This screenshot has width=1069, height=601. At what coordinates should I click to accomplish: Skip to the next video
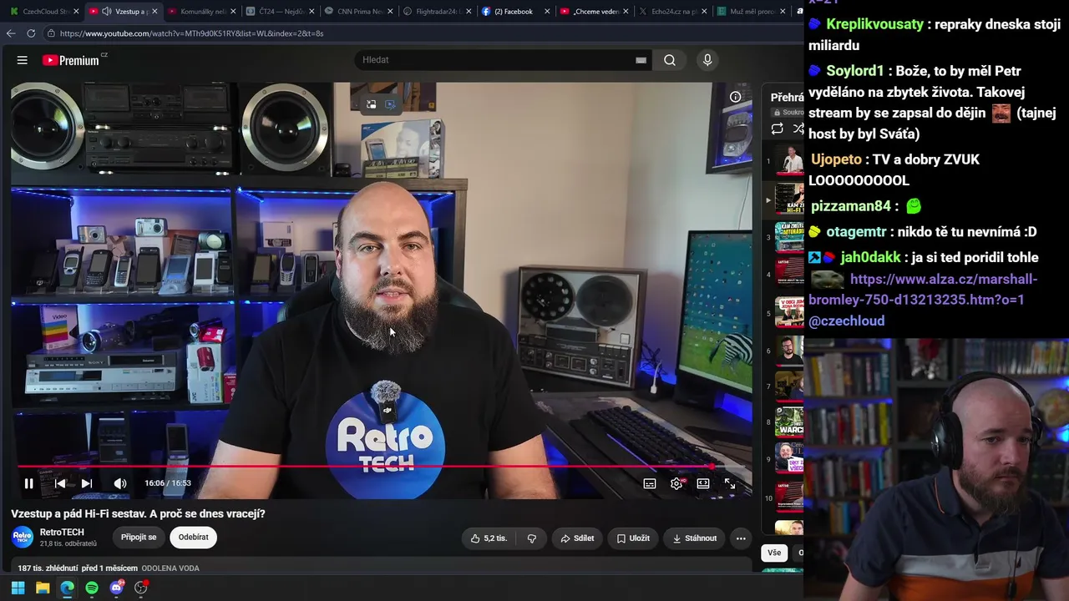point(86,483)
